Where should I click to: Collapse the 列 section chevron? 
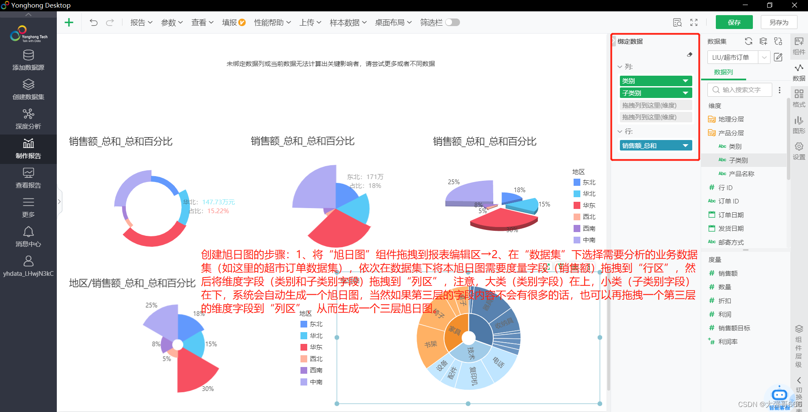click(x=620, y=67)
